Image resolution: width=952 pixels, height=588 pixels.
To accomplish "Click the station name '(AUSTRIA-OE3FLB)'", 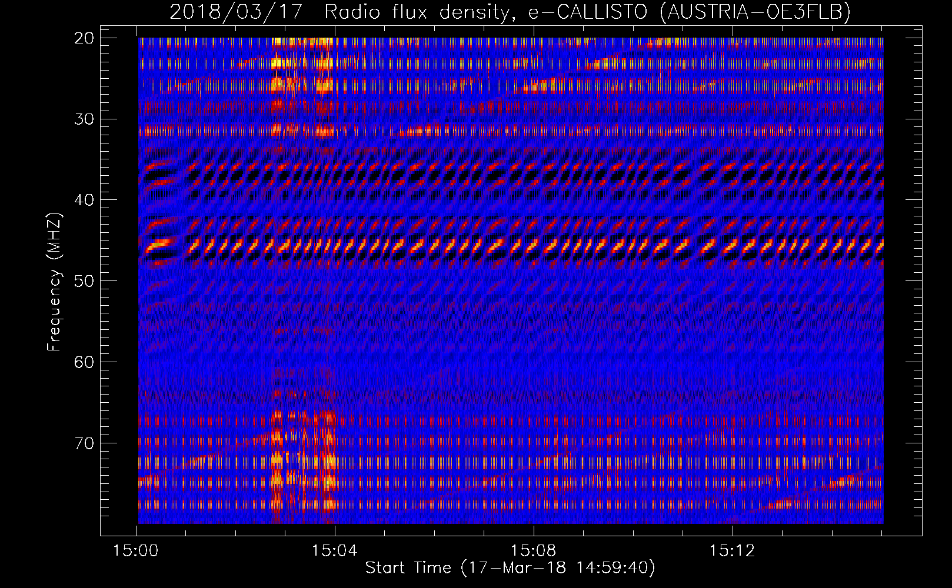I will [x=755, y=12].
